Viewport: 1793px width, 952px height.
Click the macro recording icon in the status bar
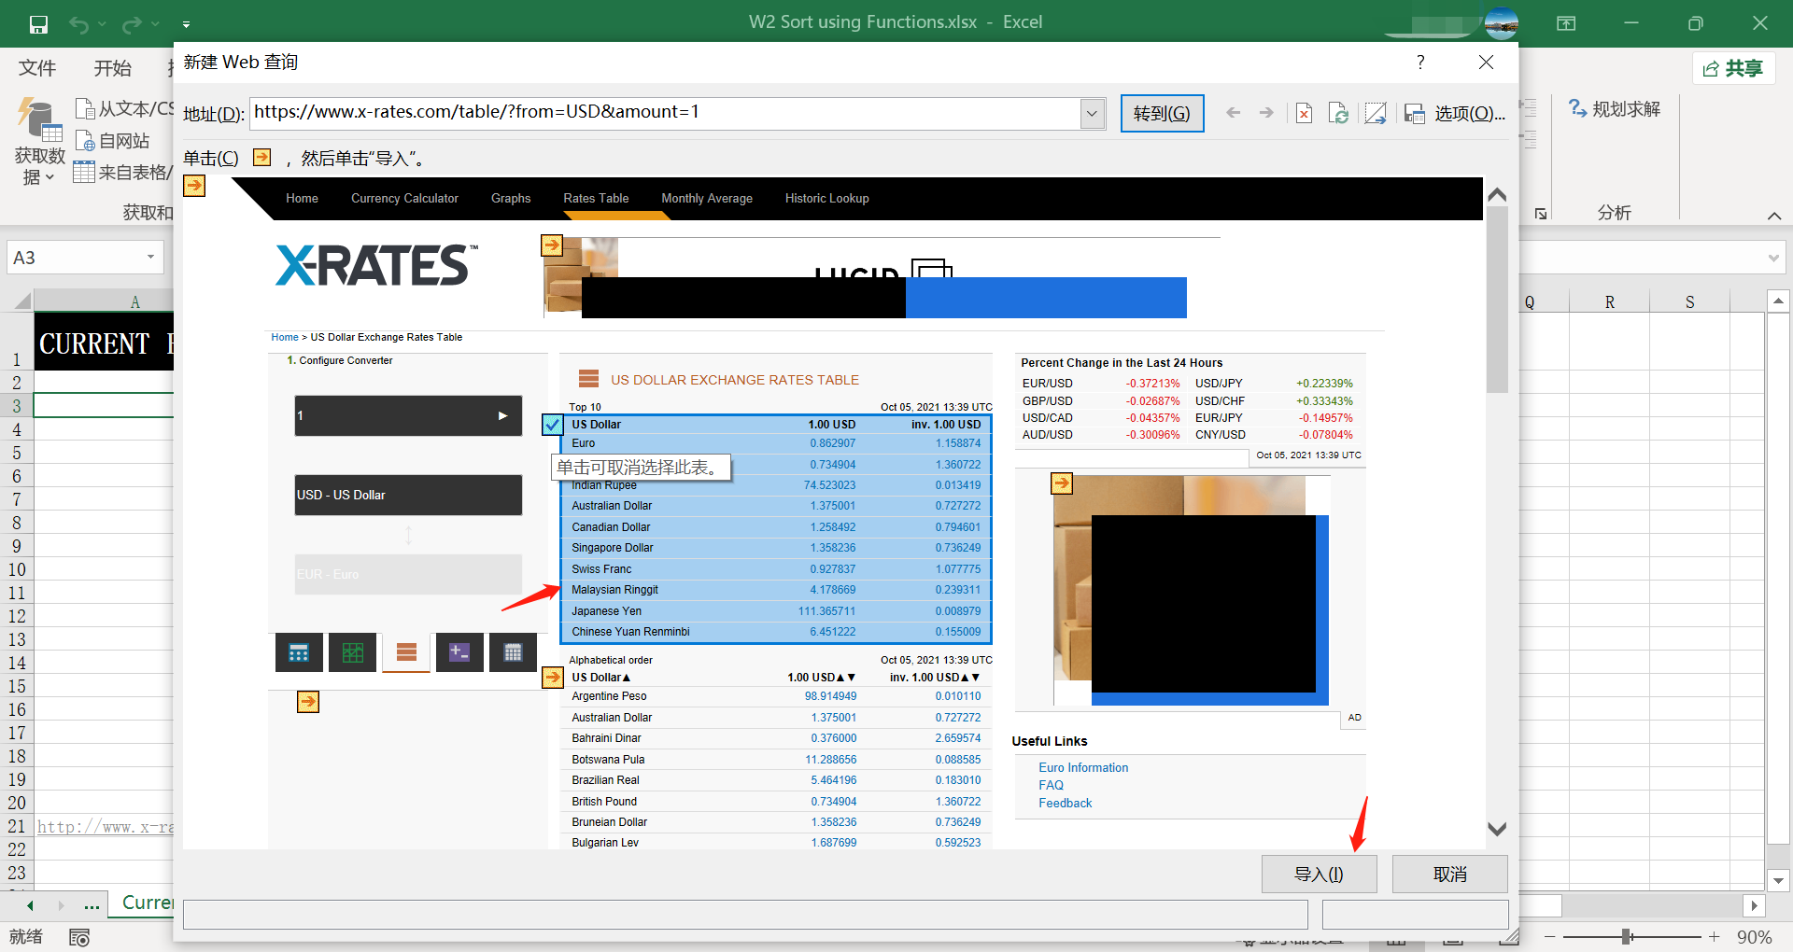(x=79, y=937)
